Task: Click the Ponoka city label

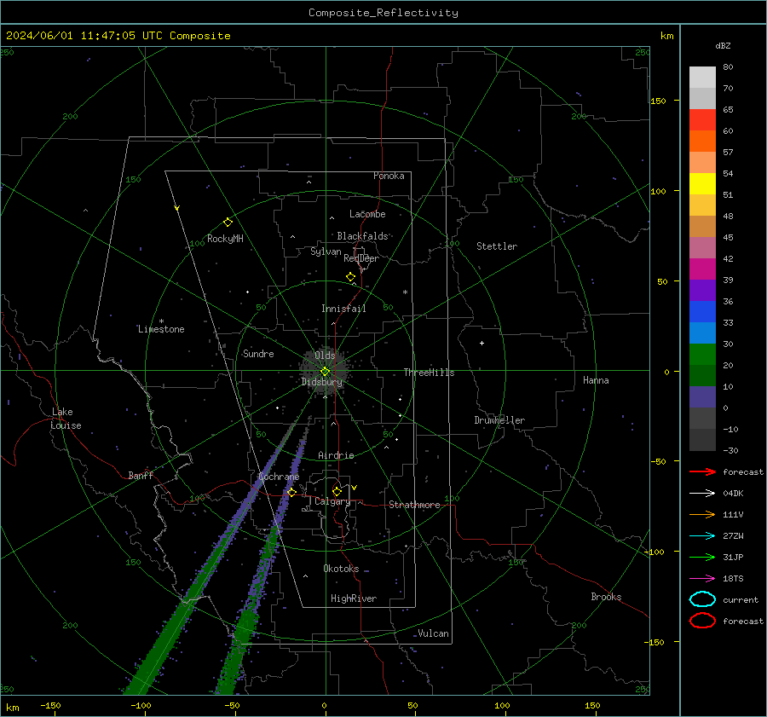Action: tap(389, 176)
